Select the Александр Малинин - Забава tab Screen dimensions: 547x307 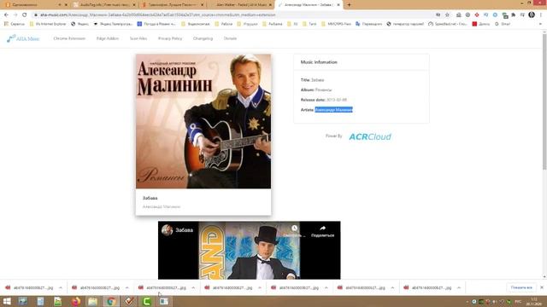click(309, 5)
